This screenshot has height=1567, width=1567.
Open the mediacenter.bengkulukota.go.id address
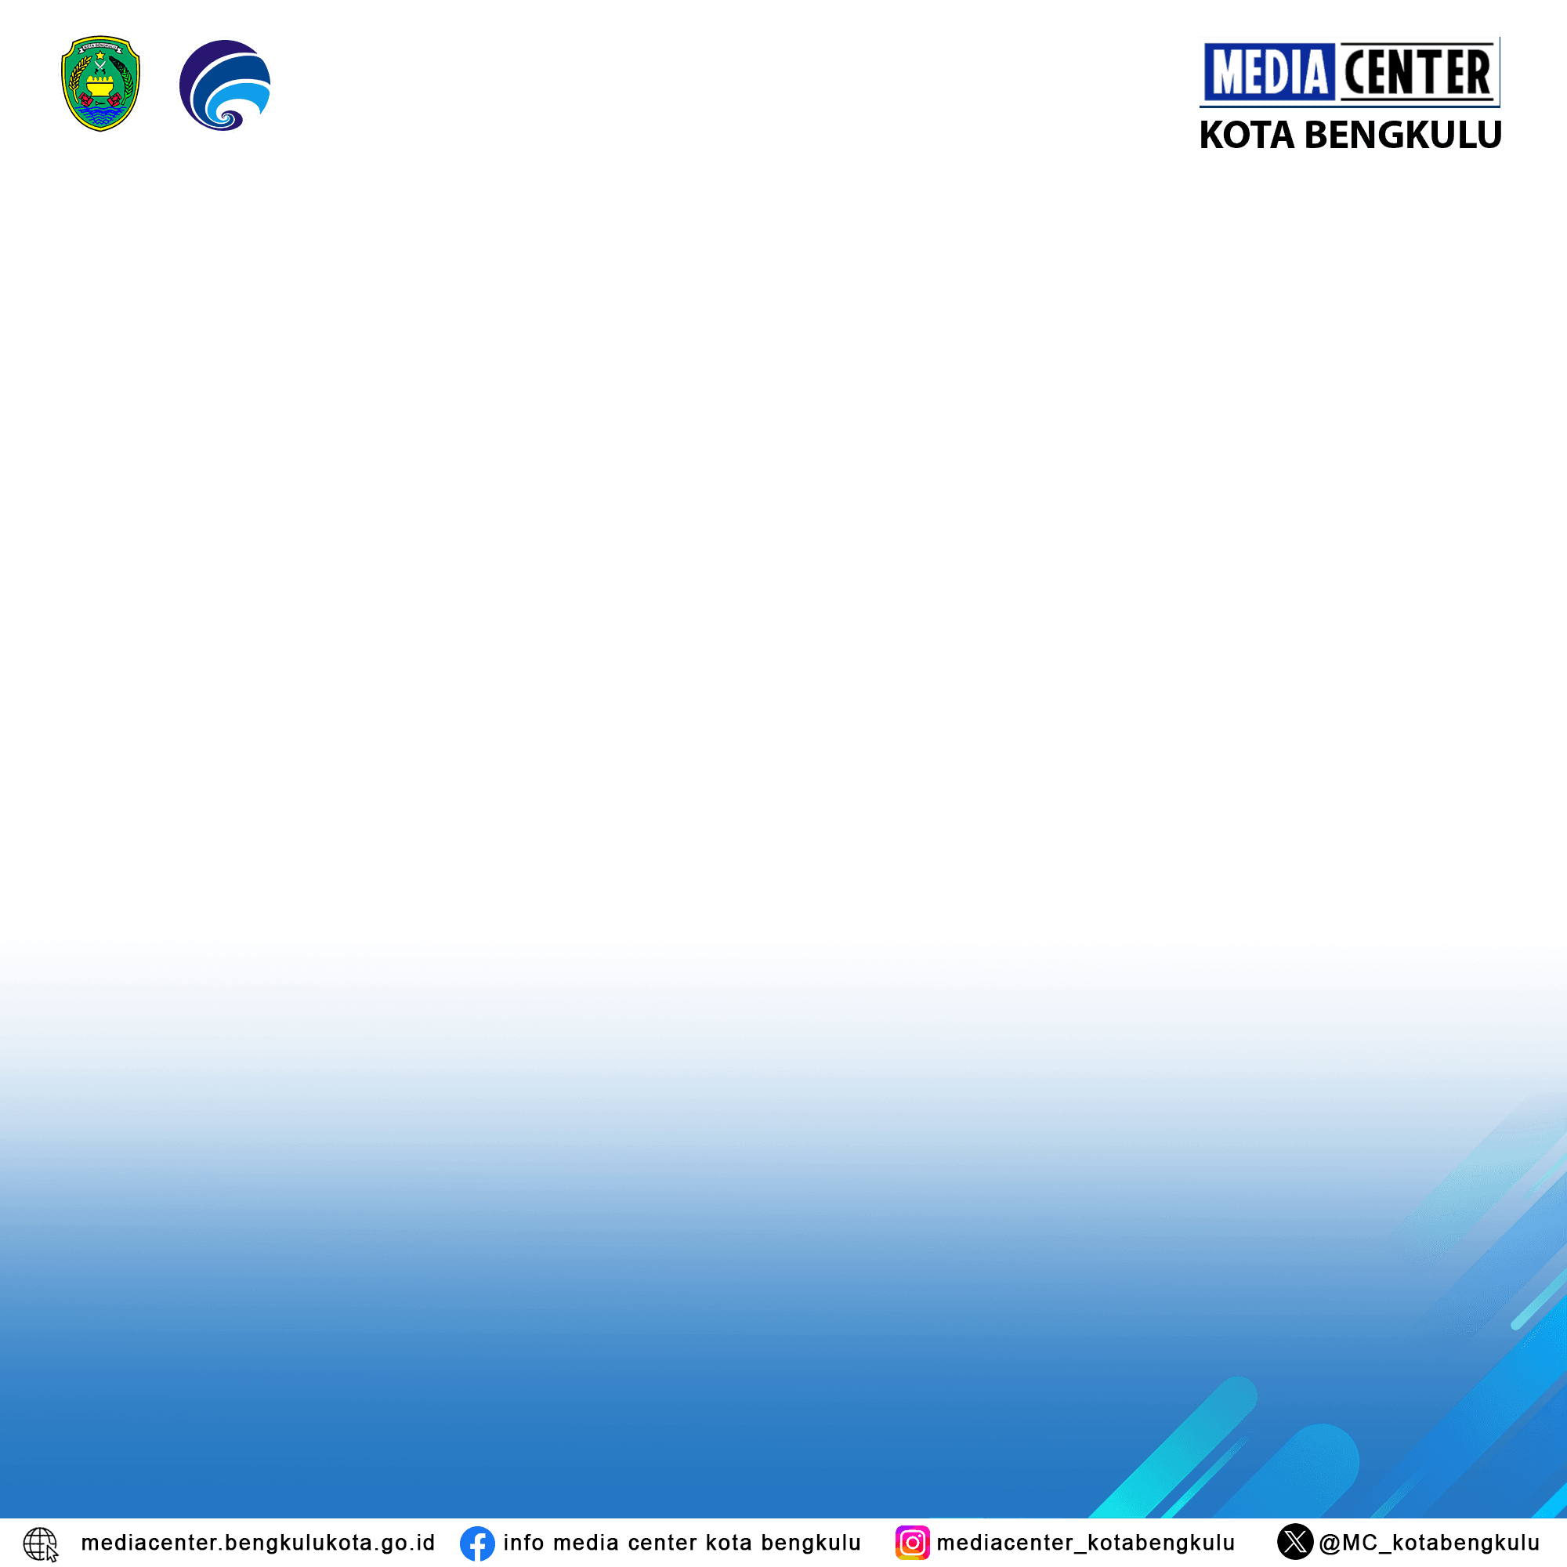258,1543
